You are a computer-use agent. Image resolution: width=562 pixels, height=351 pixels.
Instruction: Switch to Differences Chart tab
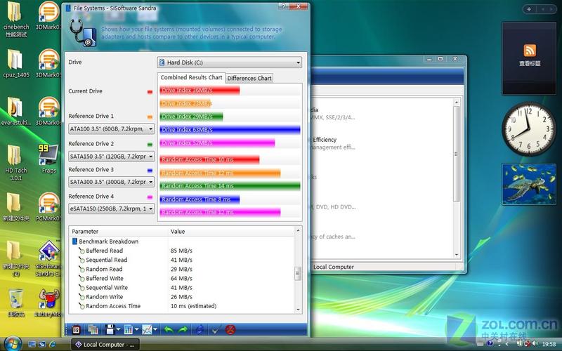[249, 78]
